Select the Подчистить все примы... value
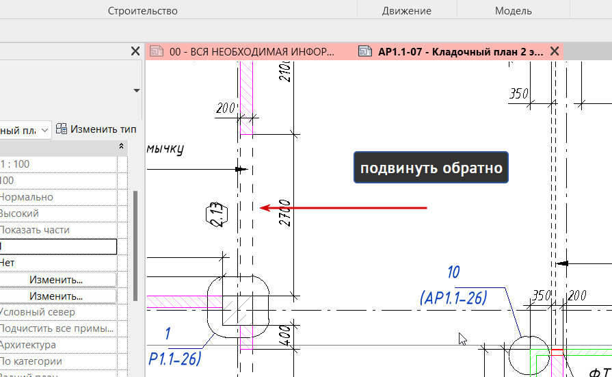 tap(57, 328)
